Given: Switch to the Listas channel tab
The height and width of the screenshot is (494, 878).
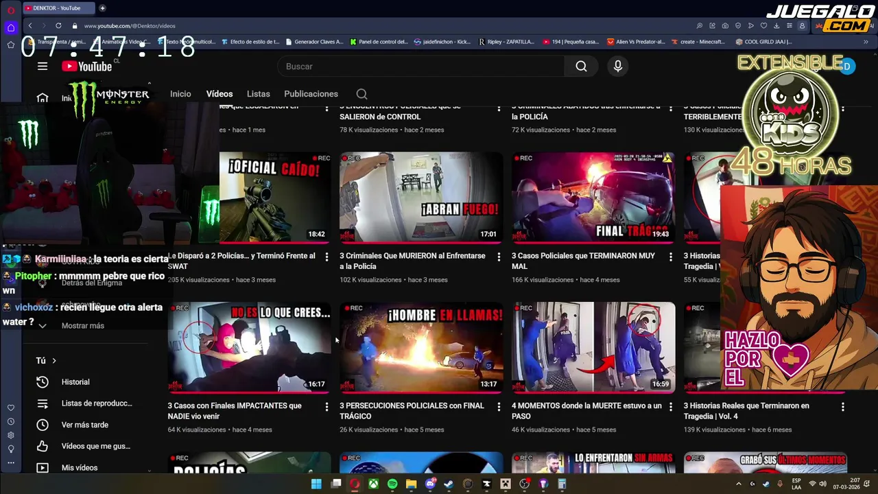Looking at the screenshot, I should pos(259,94).
